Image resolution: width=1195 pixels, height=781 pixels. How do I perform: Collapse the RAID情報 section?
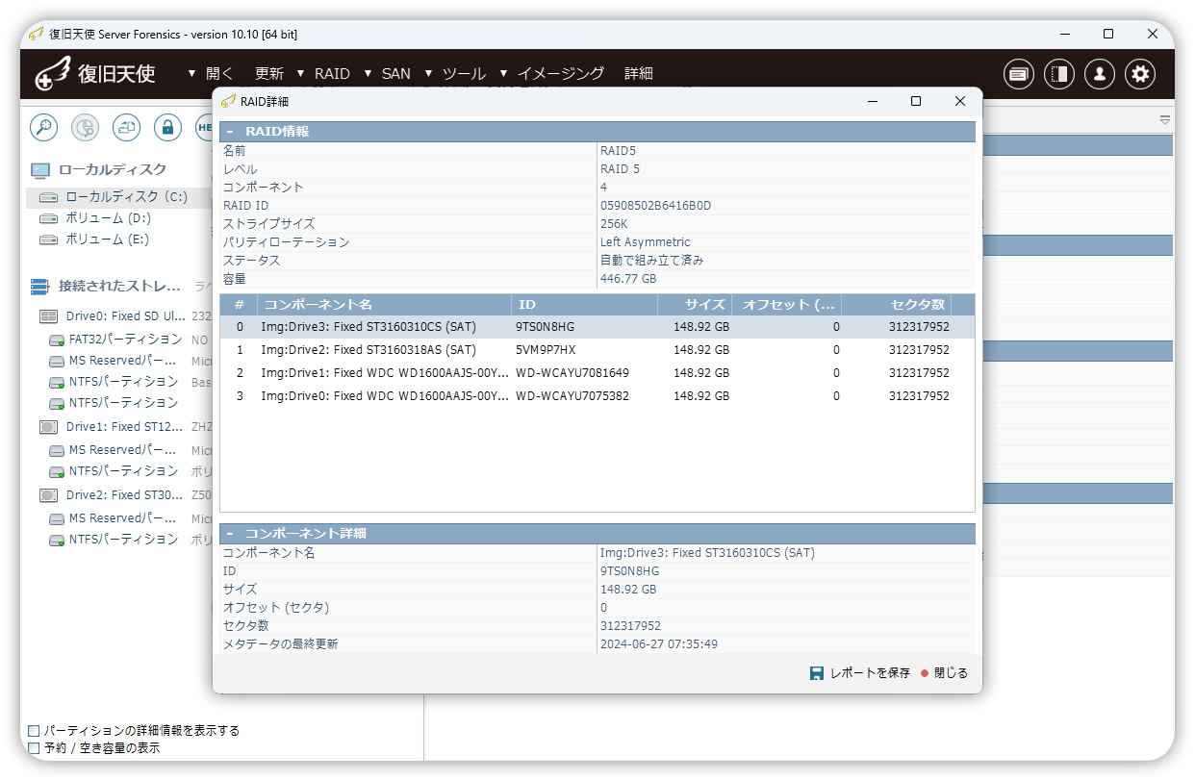click(230, 132)
